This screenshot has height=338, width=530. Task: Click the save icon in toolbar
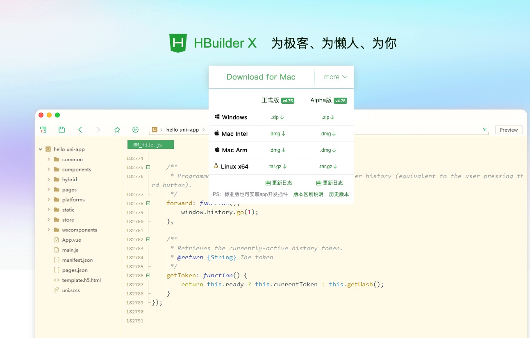(61, 130)
